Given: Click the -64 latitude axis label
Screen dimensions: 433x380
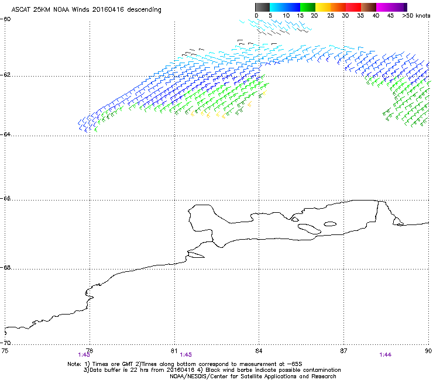Looking at the screenshot, I should 5,134.
